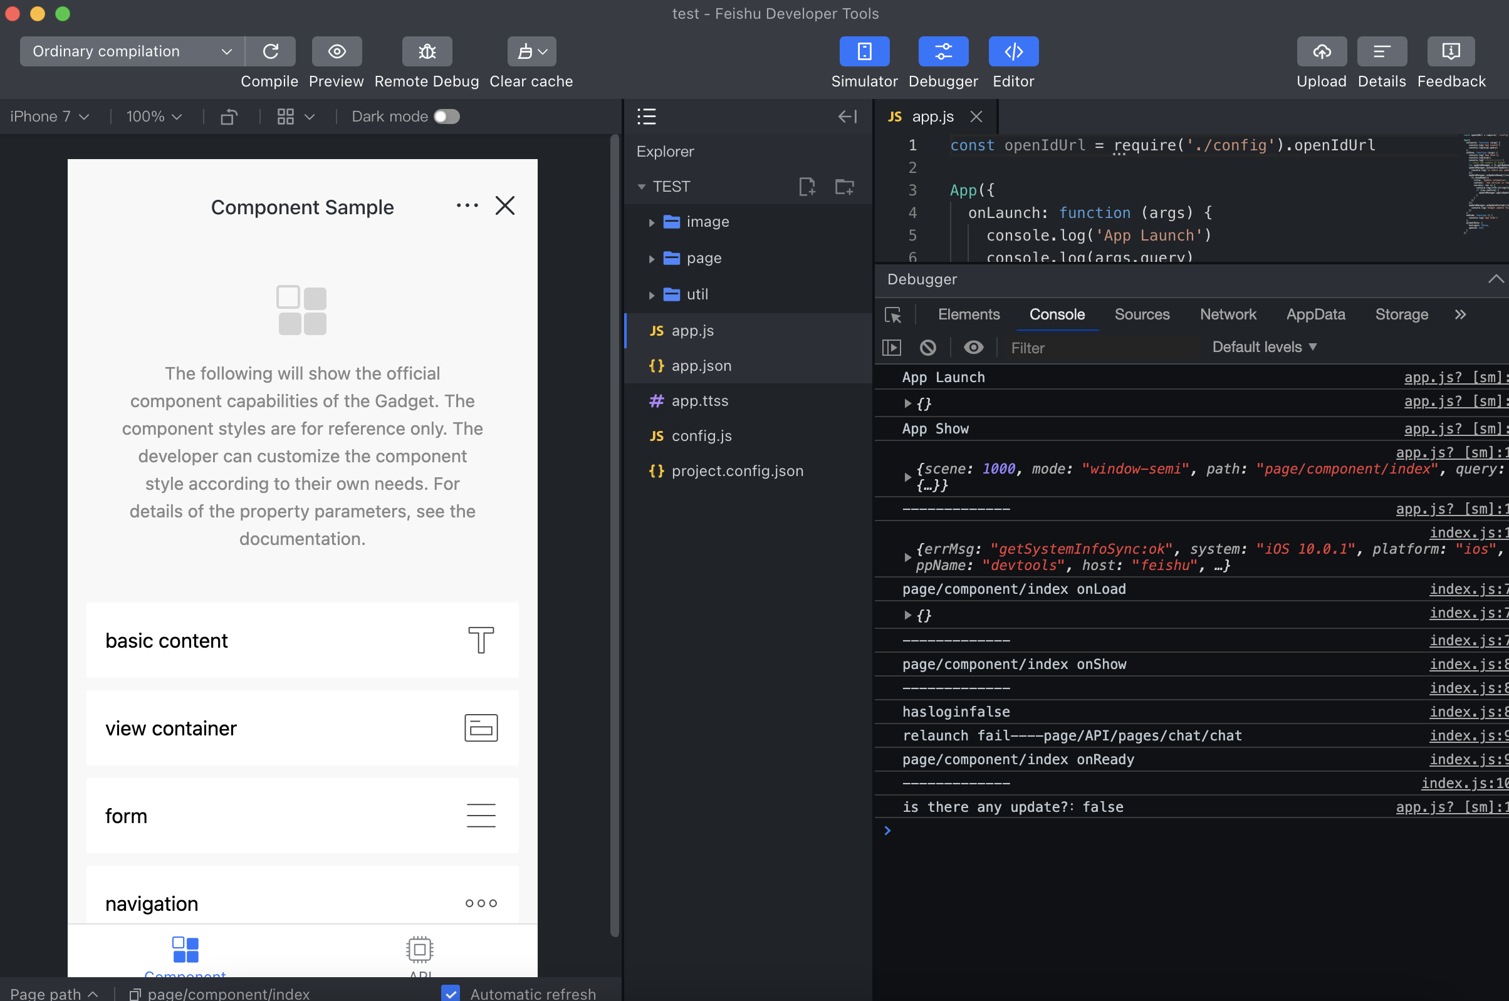1509x1001 pixels.
Task: Open app.ttss file
Action: pos(748,401)
